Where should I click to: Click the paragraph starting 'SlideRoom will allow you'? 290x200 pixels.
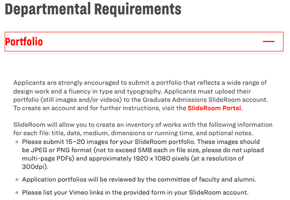pos(143,129)
